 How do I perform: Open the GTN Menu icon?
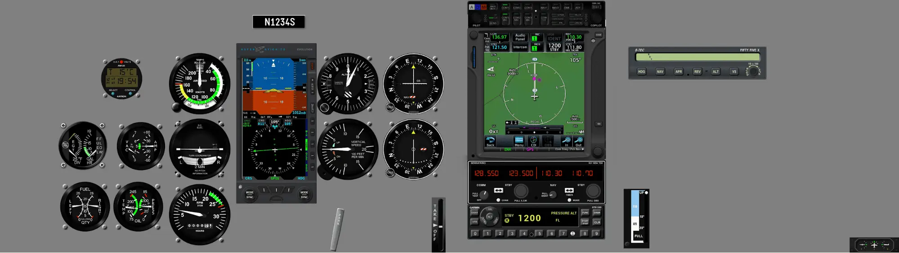point(519,142)
